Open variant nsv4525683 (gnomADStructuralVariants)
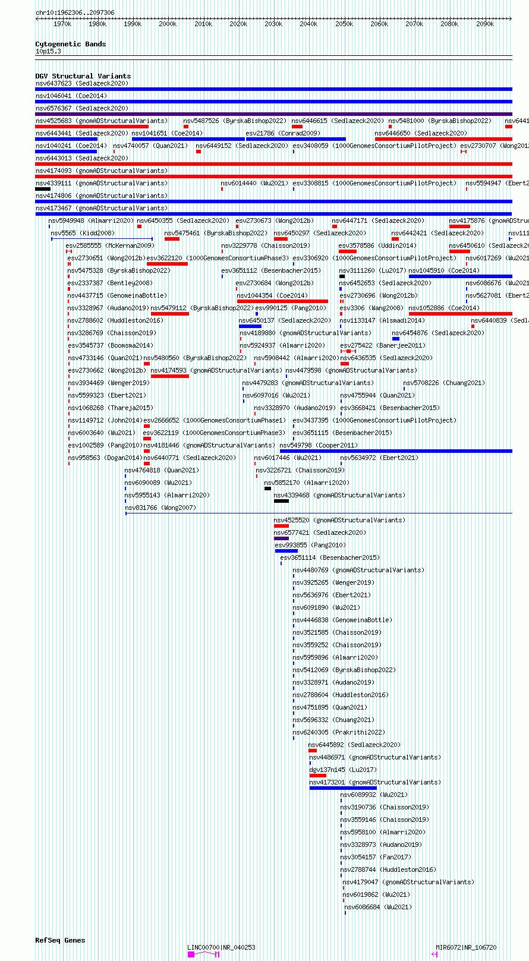Image resolution: width=529 pixels, height=961 pixels. click(102, 121)
